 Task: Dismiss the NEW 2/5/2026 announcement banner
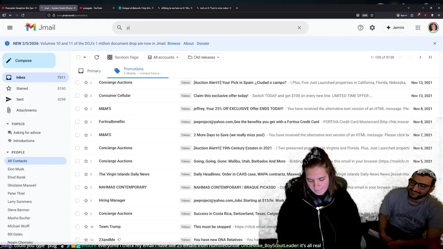(435, 43)
